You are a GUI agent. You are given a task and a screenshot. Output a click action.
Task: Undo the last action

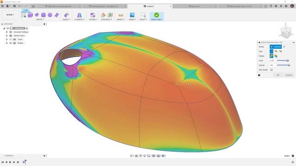coord(19,6)
